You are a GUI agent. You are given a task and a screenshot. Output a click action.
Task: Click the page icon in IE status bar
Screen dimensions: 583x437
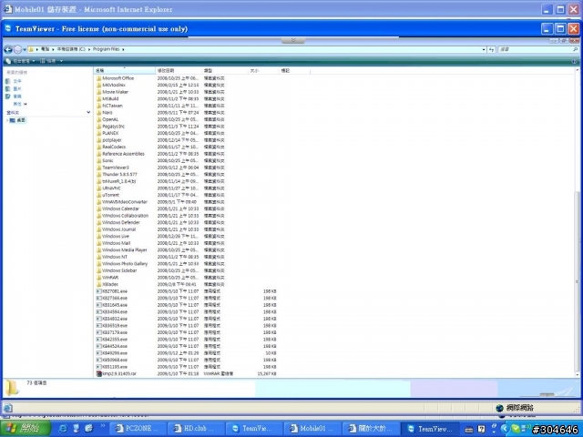[8, 408]
